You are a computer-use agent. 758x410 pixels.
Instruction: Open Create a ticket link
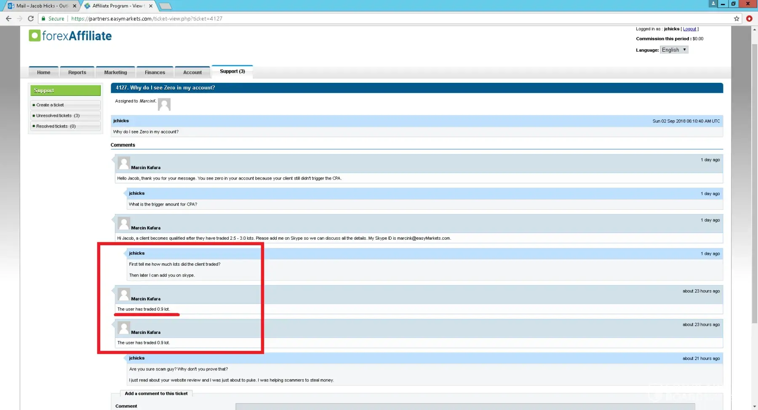click(50, 105)
